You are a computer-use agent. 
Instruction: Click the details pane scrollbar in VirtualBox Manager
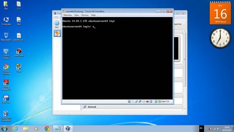pos(185,60)
